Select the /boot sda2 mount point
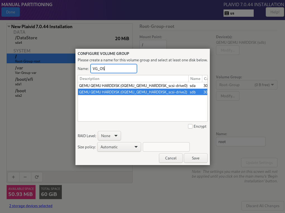285x213 pixels. click(41, 93)
